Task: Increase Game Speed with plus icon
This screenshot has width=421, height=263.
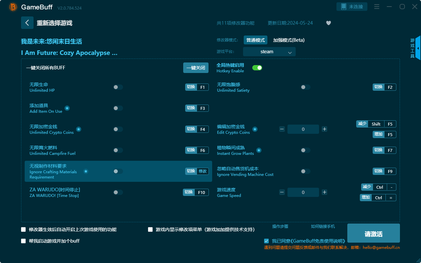Action: (325, 192)
